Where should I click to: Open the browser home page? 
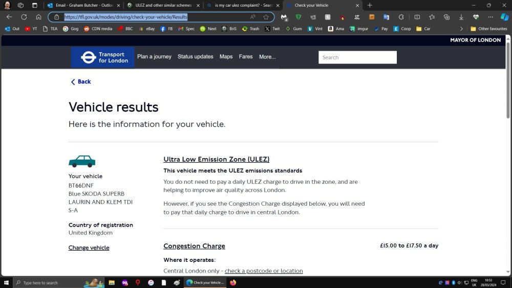click(38, 17)
